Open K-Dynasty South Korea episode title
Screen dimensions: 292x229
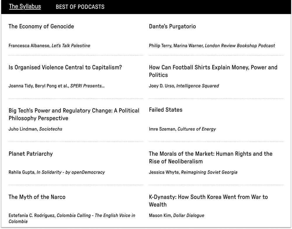pos(208,201)
